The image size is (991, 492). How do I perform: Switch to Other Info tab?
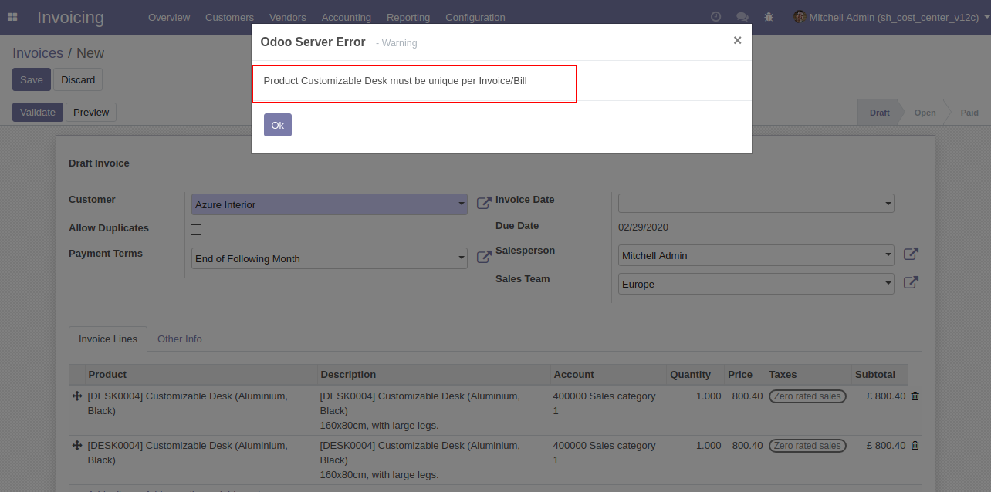[180, 339]
